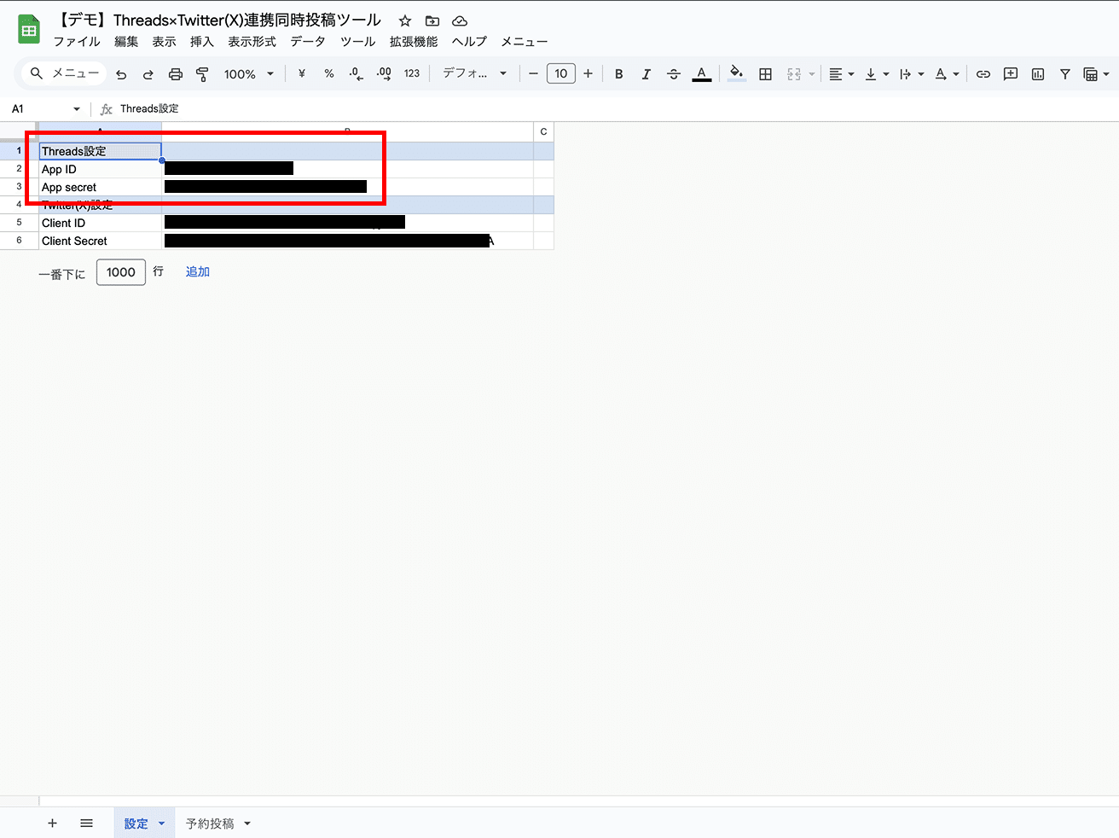Open the all sheets list
Screen dimensions: 1119x838
(x=86, y=823)
